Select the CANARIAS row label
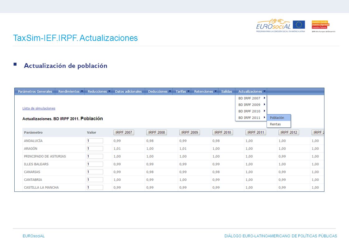This screenshot has height=246, width=349. [32, 172]
